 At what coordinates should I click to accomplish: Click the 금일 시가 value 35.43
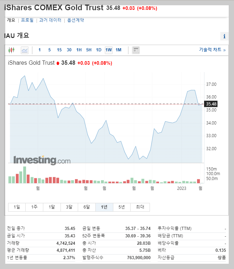click(x=70, y=236)
